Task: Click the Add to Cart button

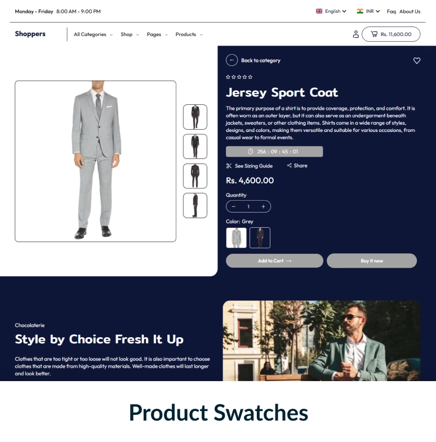Action: (274, 260)
